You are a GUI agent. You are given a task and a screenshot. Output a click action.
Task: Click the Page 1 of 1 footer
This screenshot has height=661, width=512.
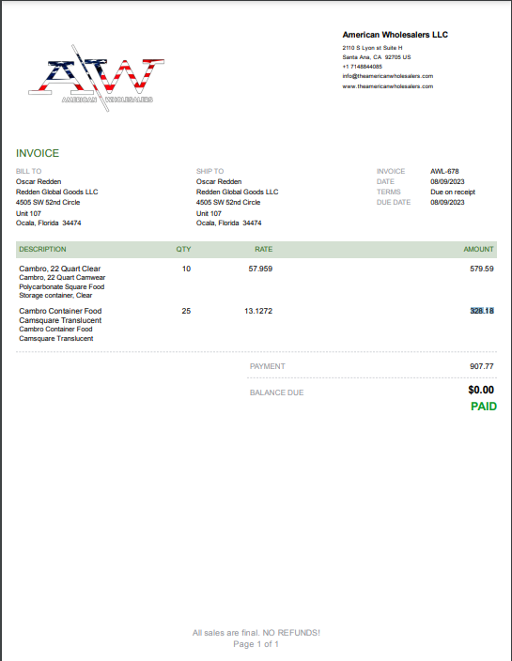256,644
